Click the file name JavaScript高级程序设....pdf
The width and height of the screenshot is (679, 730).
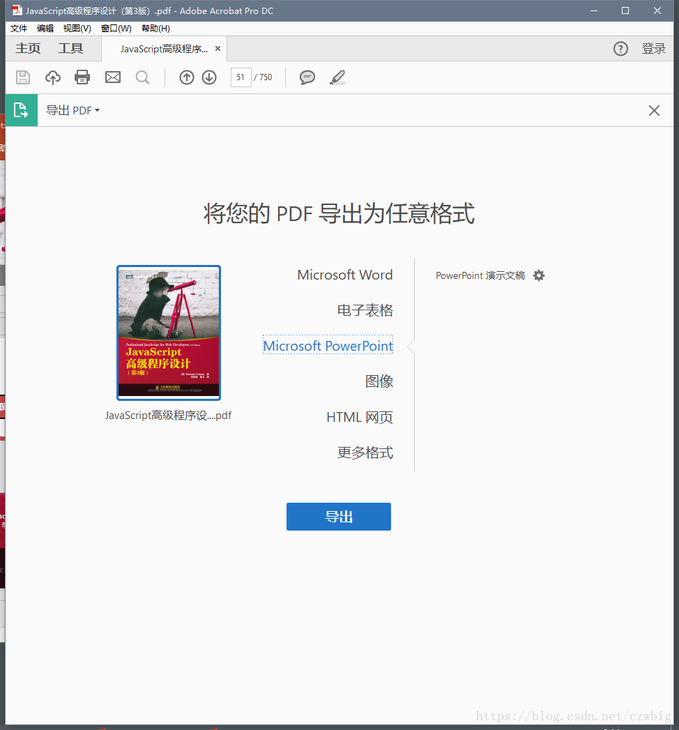point(168,416)
